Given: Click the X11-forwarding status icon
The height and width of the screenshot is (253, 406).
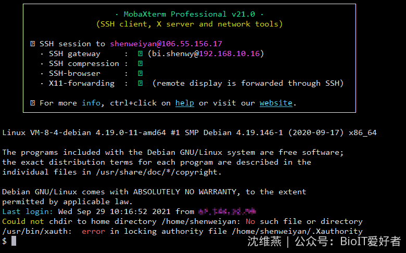Looking at the screenshot, I should click(140, 83).
